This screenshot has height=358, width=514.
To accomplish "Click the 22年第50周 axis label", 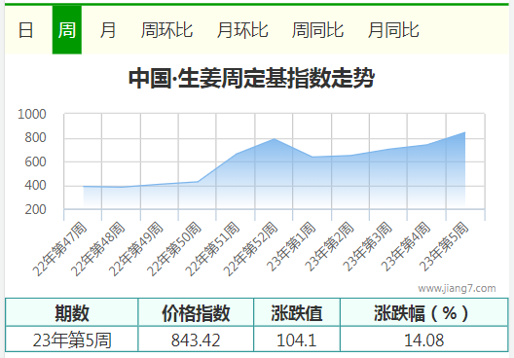I will [174, 249].
